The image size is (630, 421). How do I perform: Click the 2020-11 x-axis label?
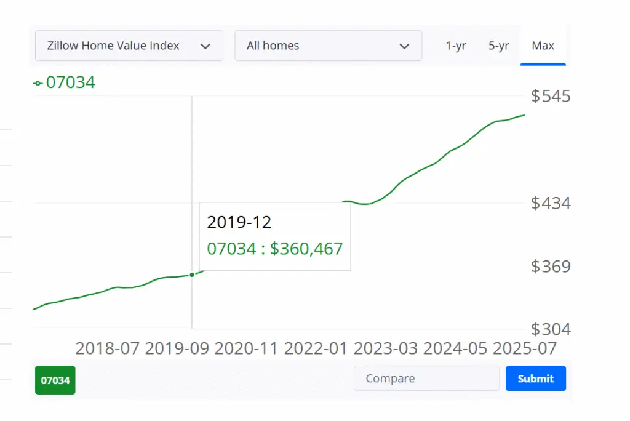[x=247, y=348]
